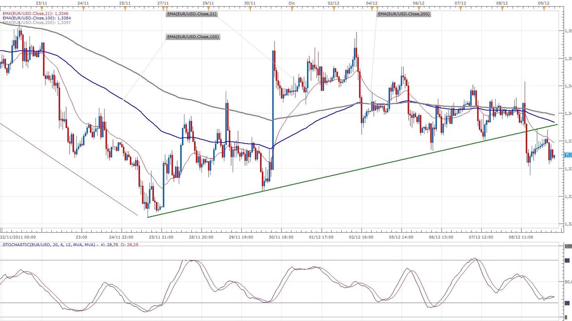Screen dimensions: 572x321
Task: Click the stochastic 50,0 level label
Action: (568, 282)
